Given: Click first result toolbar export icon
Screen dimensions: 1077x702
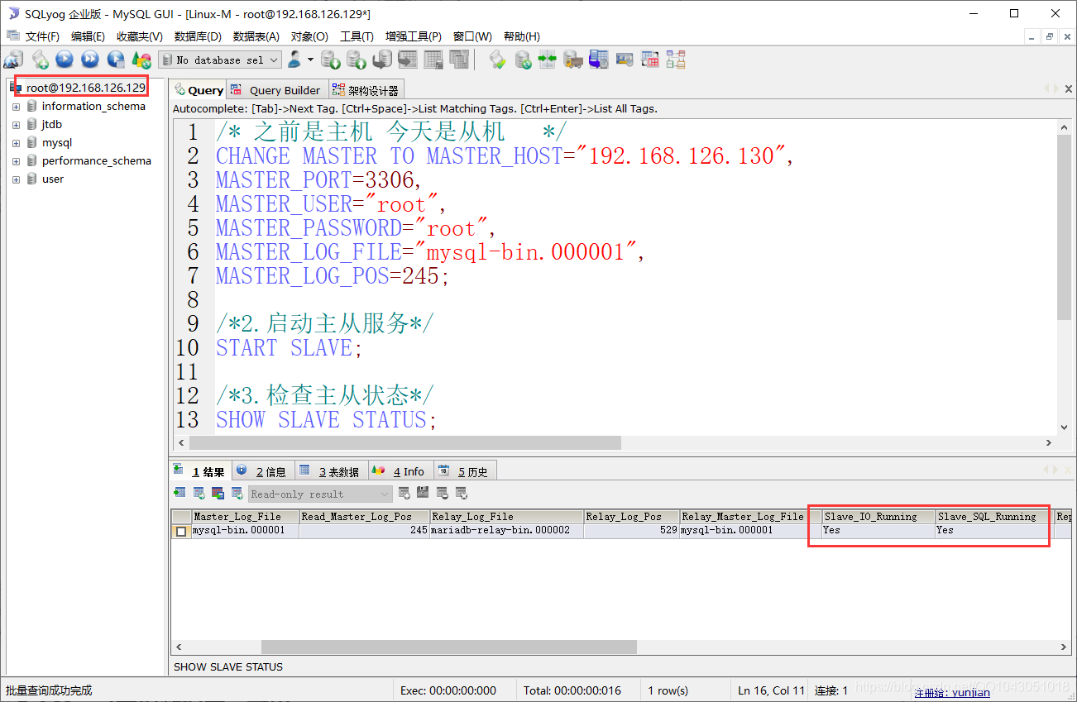Looking at the screenshot, I should point(179,493).
